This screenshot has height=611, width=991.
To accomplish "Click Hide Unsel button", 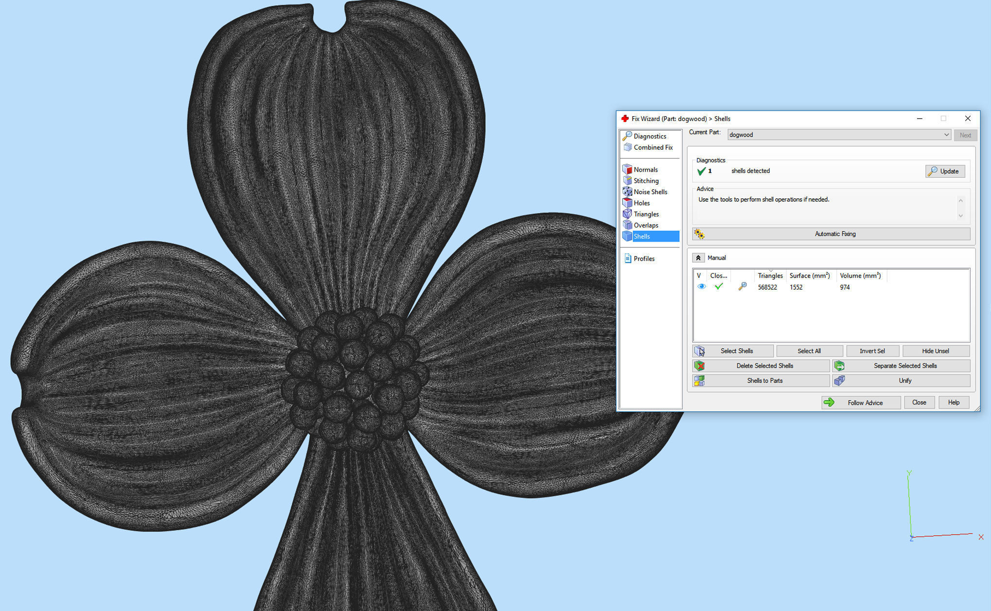I will click(936, 351).
